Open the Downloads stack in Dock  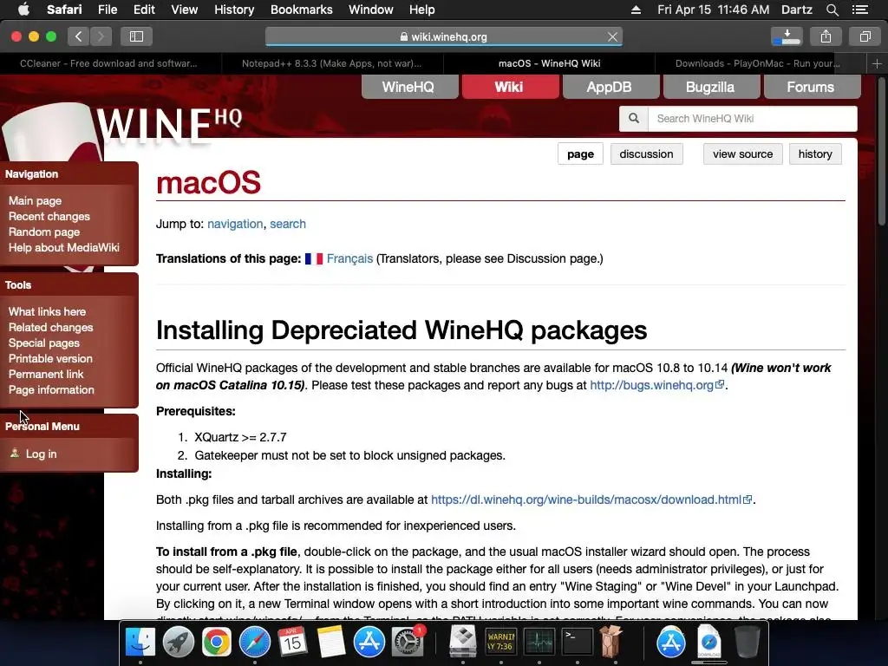(x=709, y=643)
